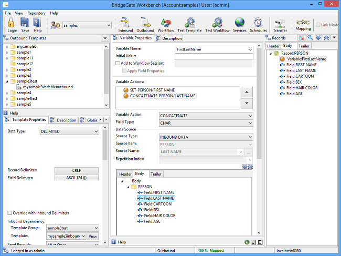Click Variable Properties panel vertical scrollbar
The width and height of the screenshot is (341, 256).
pos(259,104)
